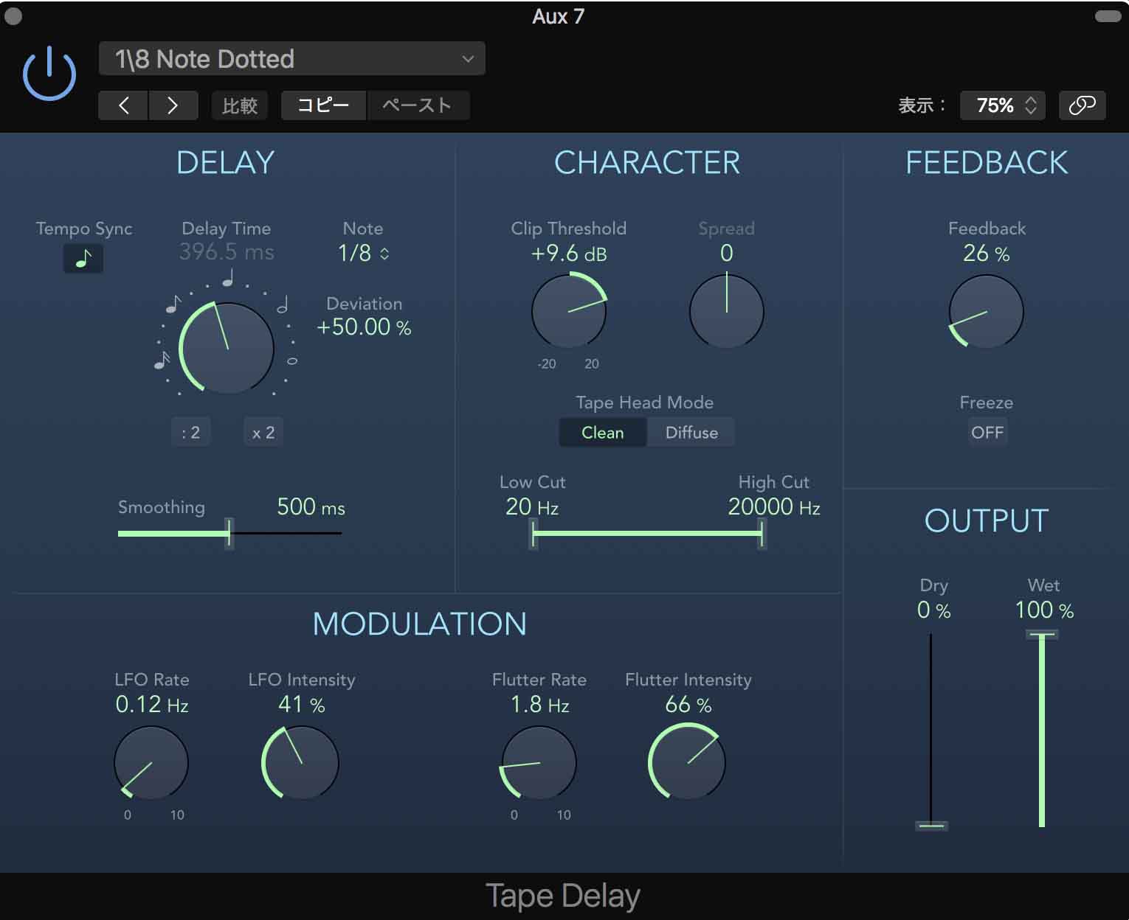Screen dimensions: 1129x920
Task: Click the Wet 100 % value
Action: [1044, 610]
